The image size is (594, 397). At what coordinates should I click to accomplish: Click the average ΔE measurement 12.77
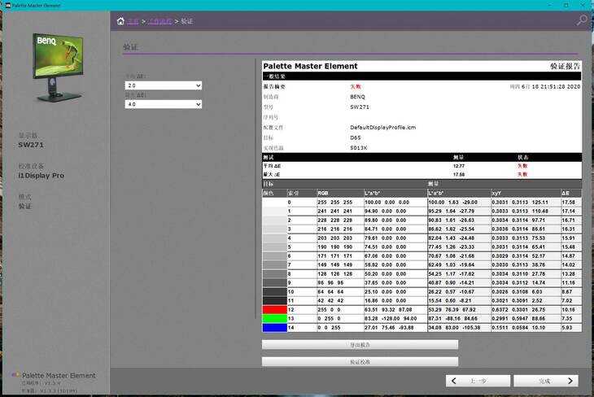click(x=458, y=166)
